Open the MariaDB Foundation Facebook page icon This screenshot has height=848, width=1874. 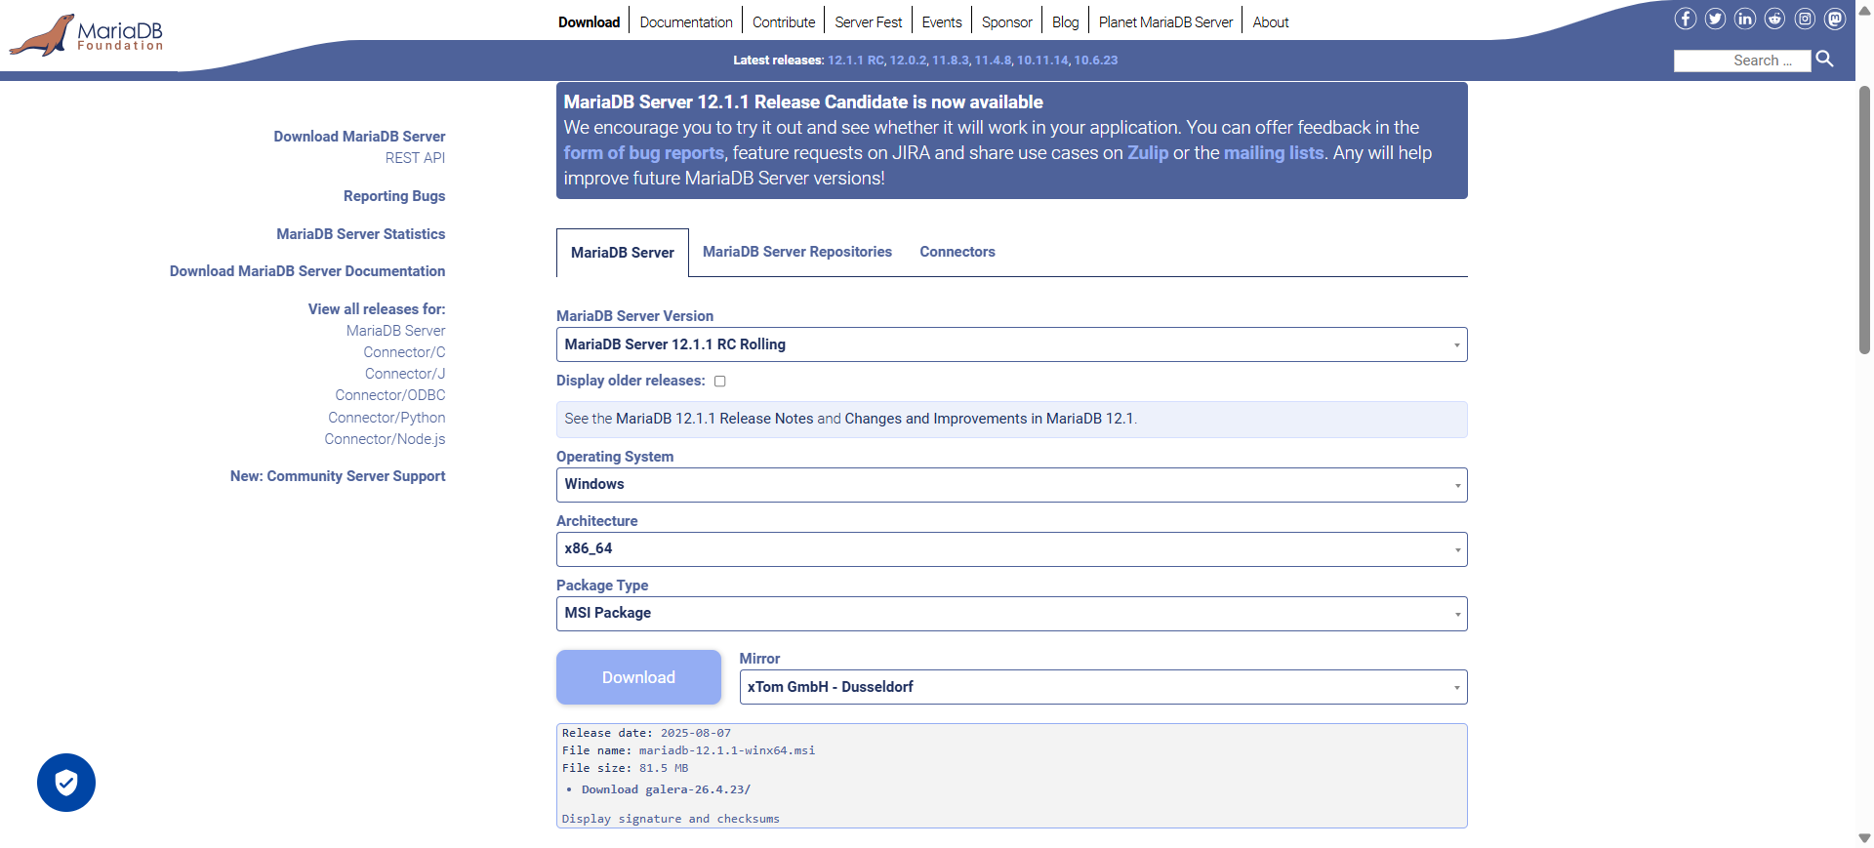[x=1685, y=19]
